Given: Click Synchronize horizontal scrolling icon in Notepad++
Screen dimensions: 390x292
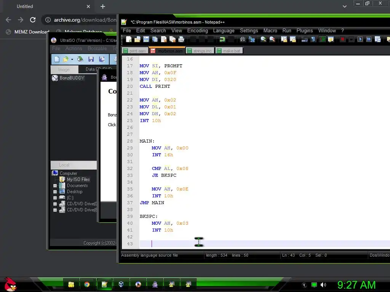Looking at the screenshot, I should (293, 39).
